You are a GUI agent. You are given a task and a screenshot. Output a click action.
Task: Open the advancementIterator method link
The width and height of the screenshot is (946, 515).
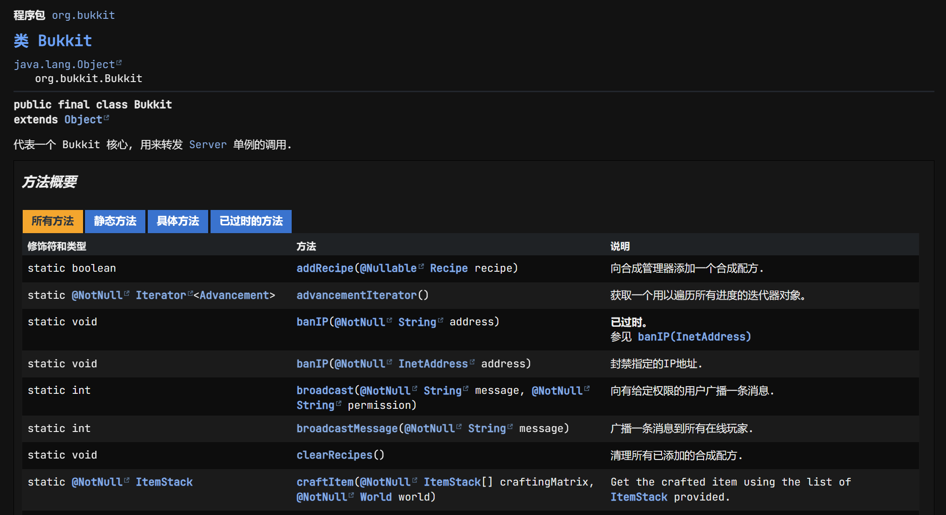[356, 295]
